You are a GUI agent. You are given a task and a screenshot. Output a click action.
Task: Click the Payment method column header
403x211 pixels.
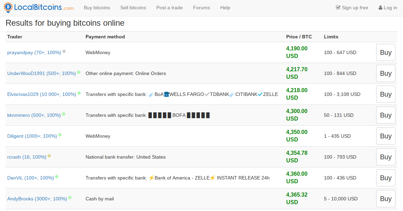pos(105,37)
